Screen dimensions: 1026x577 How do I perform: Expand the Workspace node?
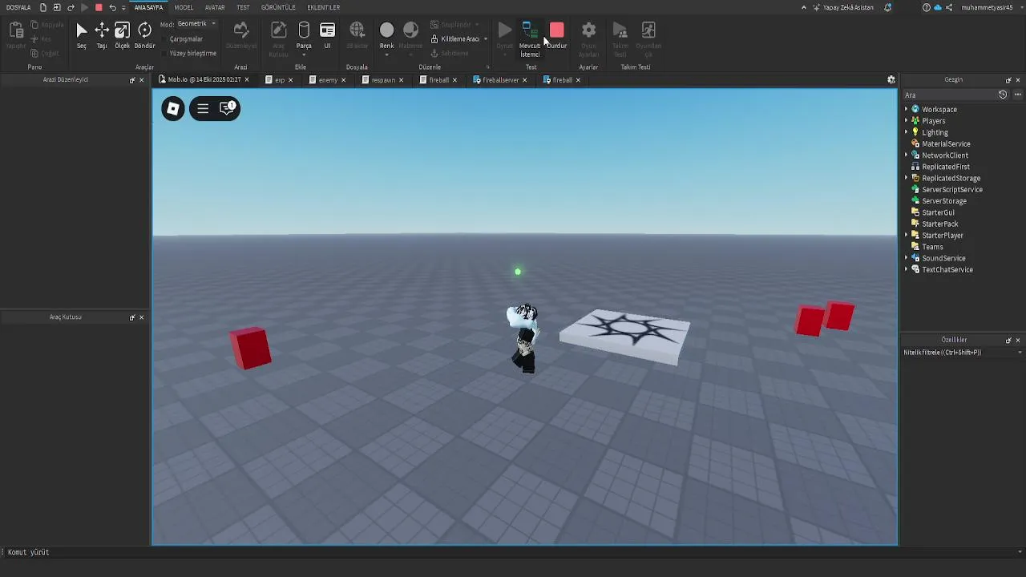pos(907,109)
